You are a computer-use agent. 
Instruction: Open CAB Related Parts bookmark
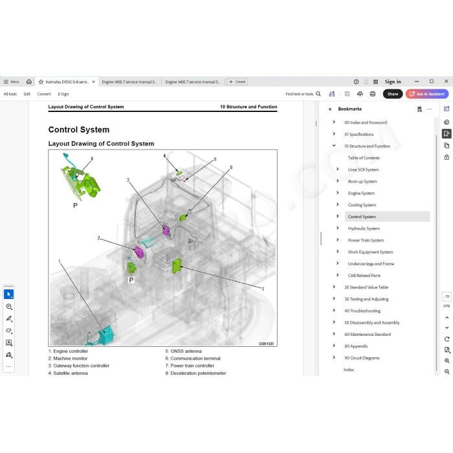tap(364, 275)
